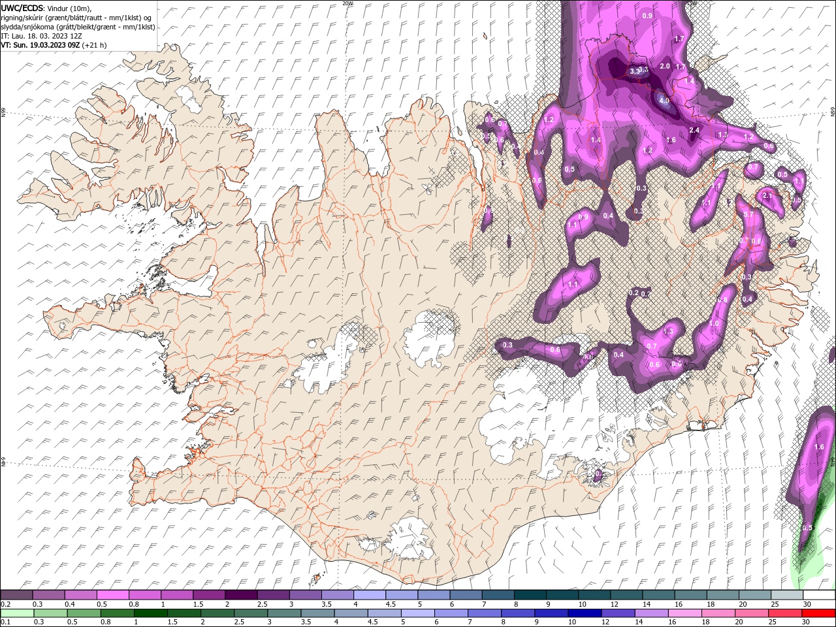Click the 2.4 snowfall value on the map
836x627 pixels.
pos(694,131)
